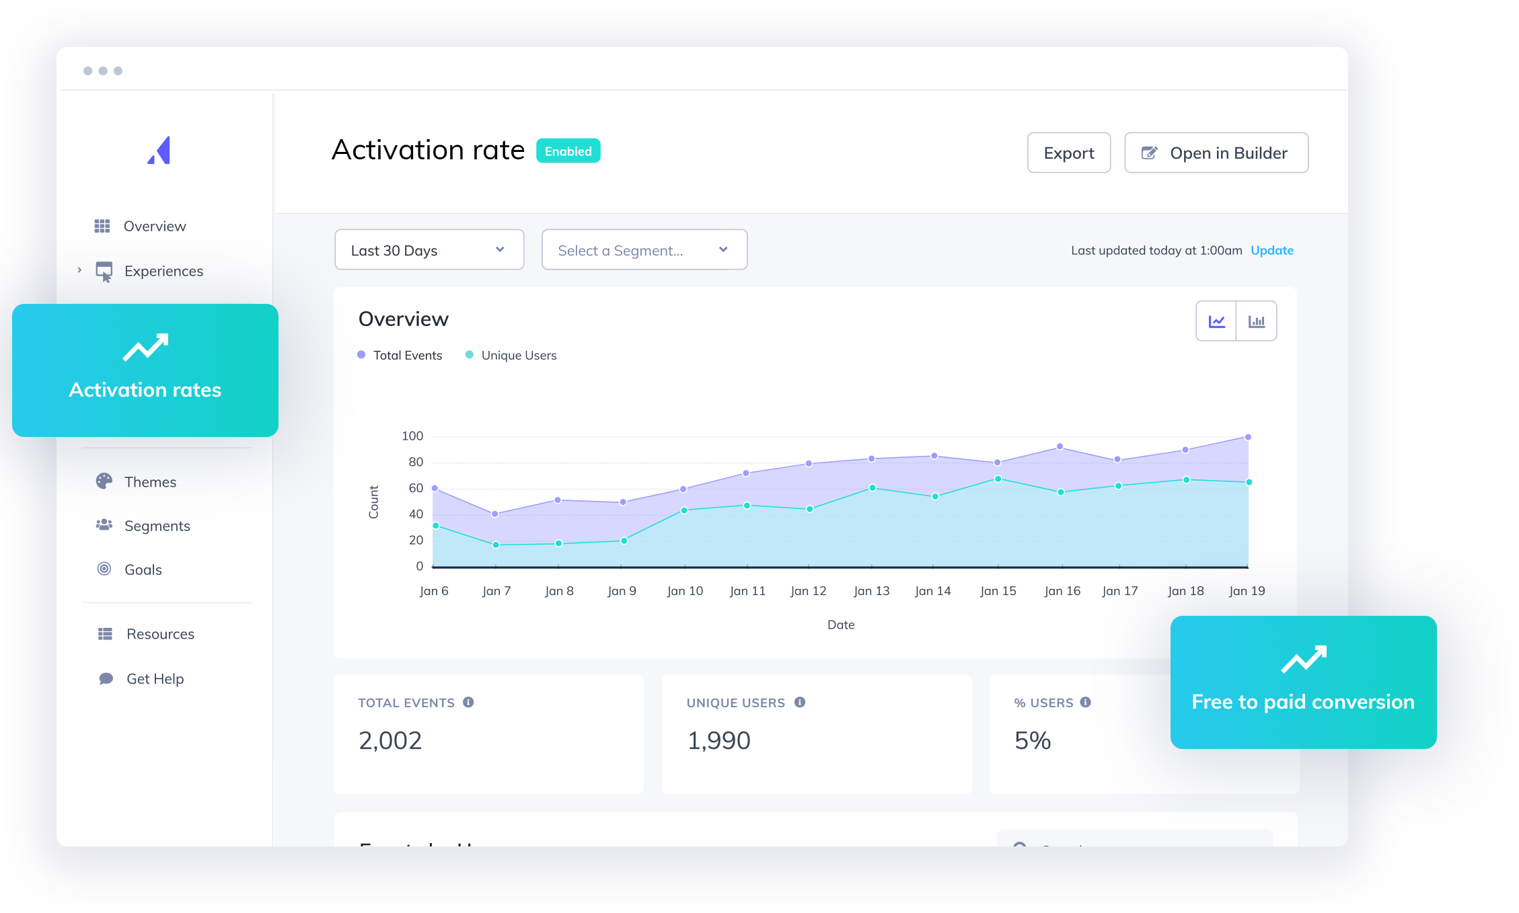The width and height of the screenshot is (1519, 913).
Task: Click the Unique Users legend label
Action: 519,355
